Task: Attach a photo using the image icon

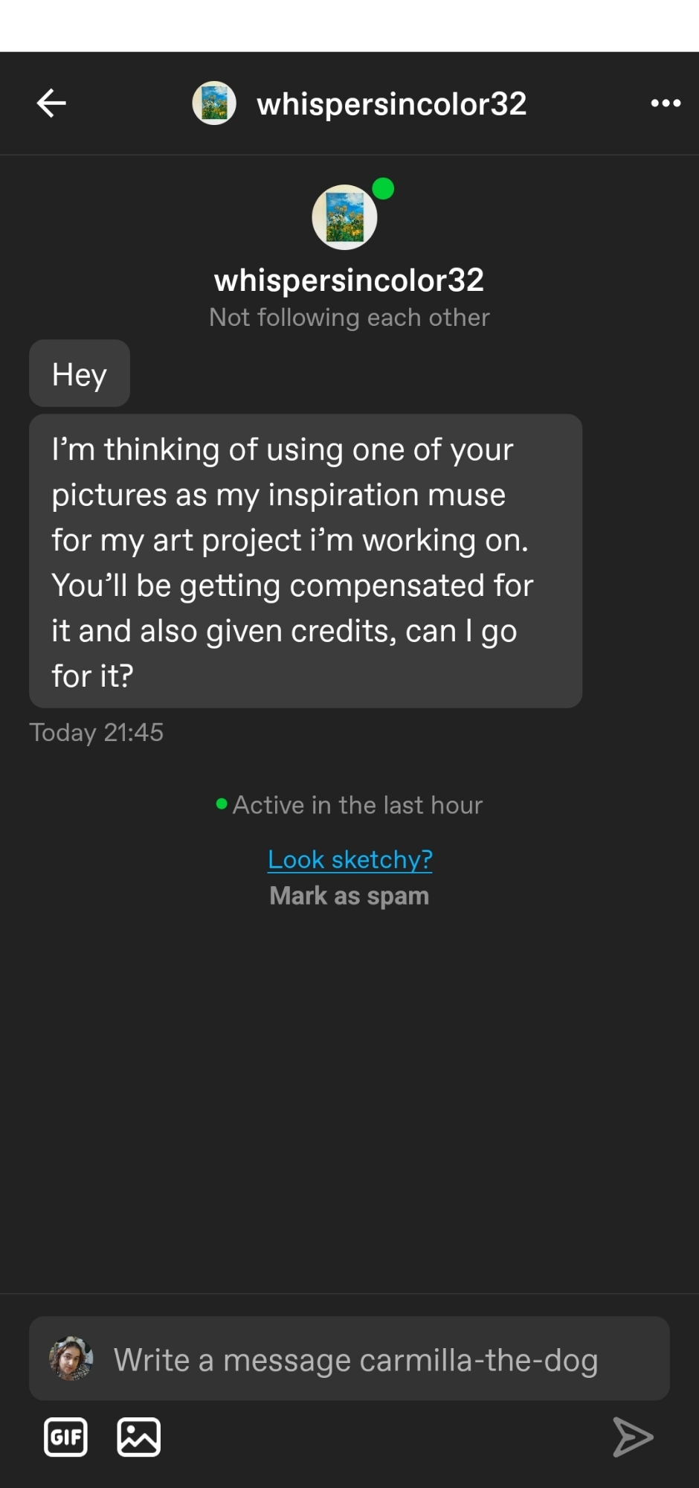Action: [x=138, y=1437]
